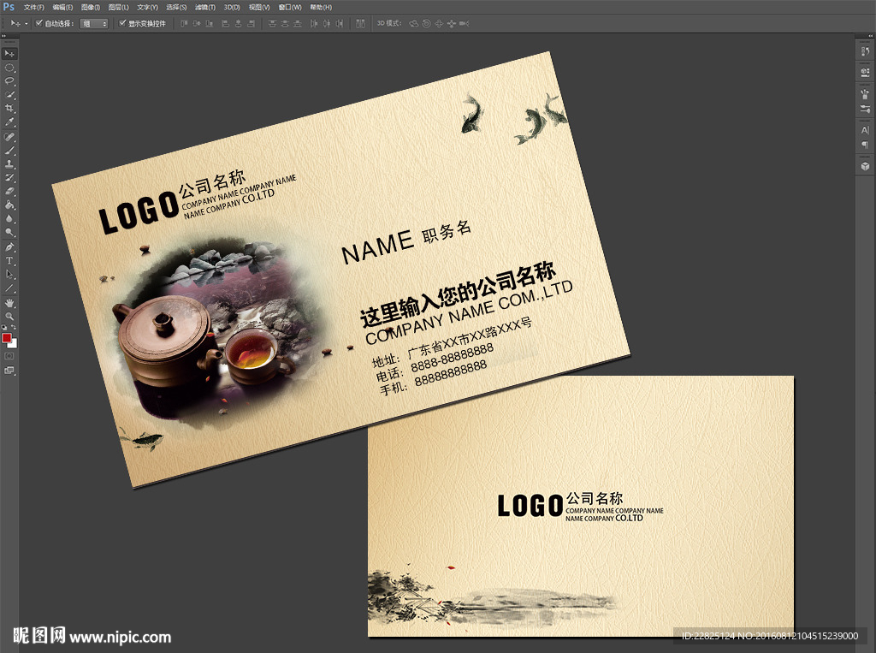Screen dimensions: 876x653
Task: Open the 帮助(H) menu
Action: pyautogui.click(x=321, y=7)
